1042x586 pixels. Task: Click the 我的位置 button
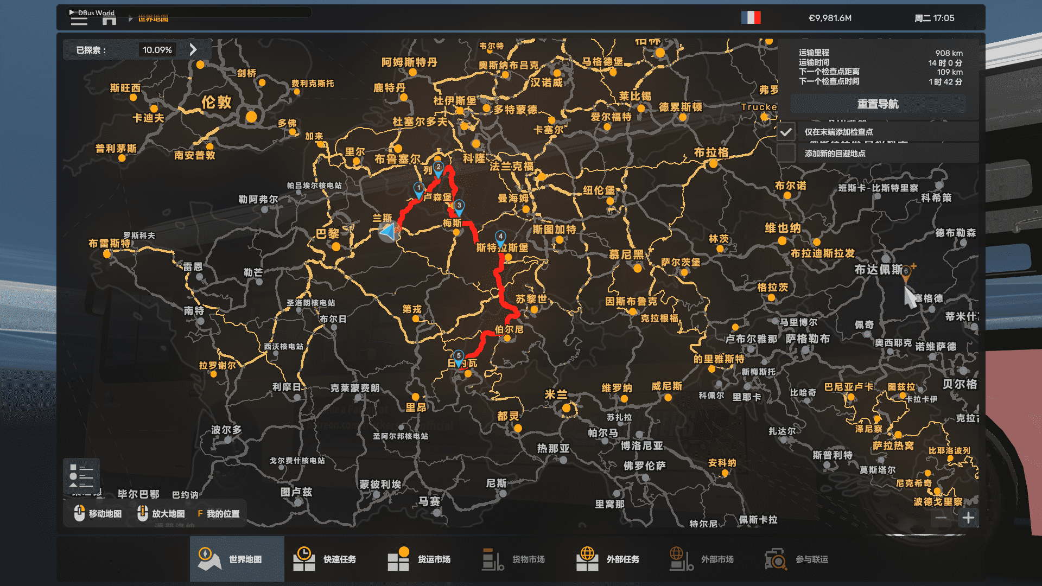(218, 513)
